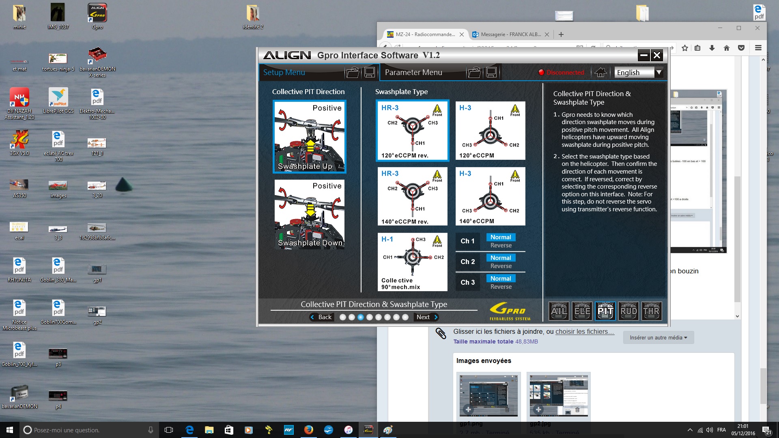This screenshot has width=779, height=438.
Task: Set Ch 3 to Normal
Action: 501,279
